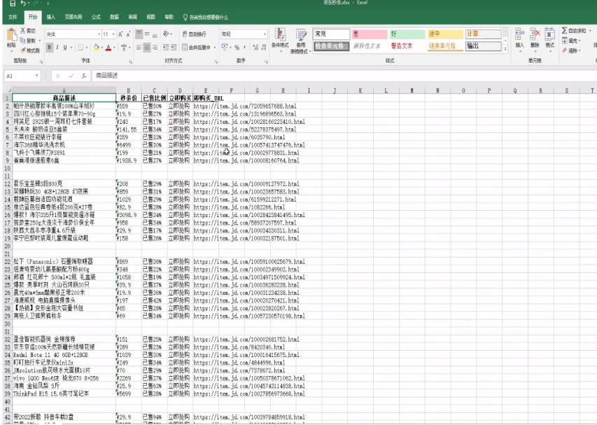
Task: Switch to the View (视图) tab
Action: [150, 17]
